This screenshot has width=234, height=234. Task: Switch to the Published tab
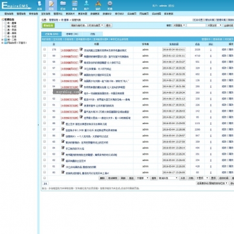coord(52,34)
